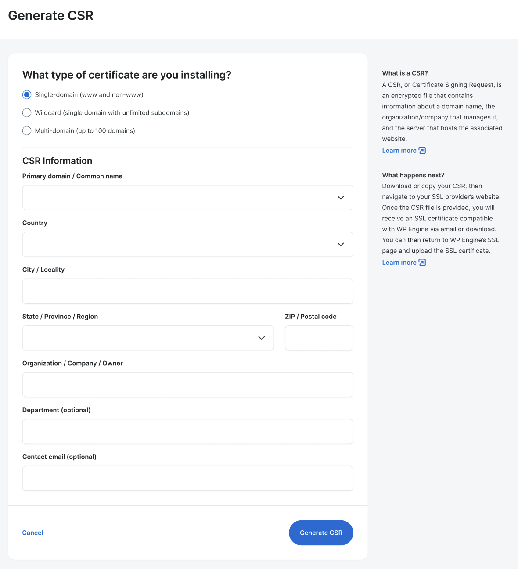Select the Multi-domain certificate option
This screenshot has height=569, width=518.
(26, 130)
